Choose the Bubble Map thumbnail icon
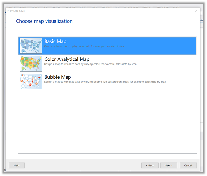207x176 pixels. (x=31, y=81)
